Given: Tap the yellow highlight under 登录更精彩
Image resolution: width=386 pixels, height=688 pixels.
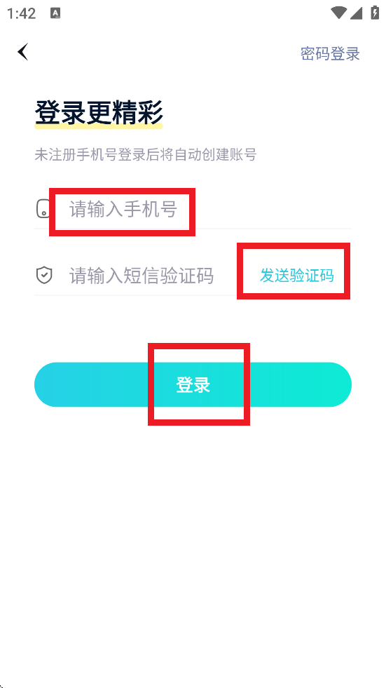Looking at the screenshot, I should coord(99,126).
